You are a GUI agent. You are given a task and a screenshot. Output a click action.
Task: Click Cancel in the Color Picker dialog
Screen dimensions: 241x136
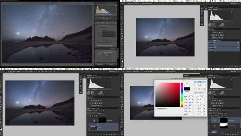(x=200, y=85)
